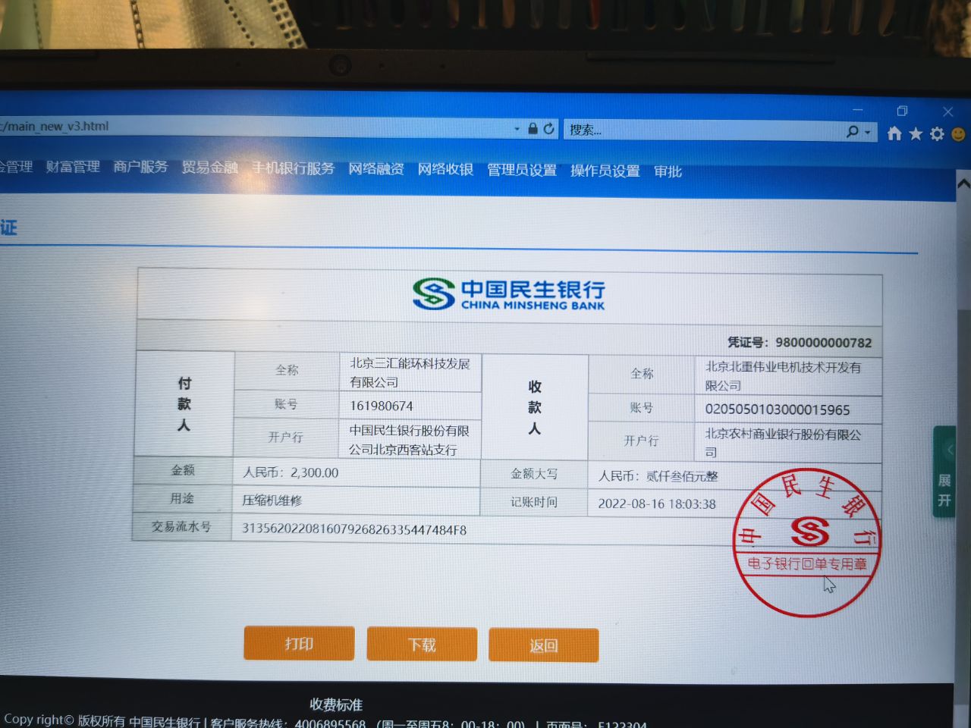Viewport: 971px width, 728px height.
Task: Click the scrollbar up arrow
Action: coord(963,184)
